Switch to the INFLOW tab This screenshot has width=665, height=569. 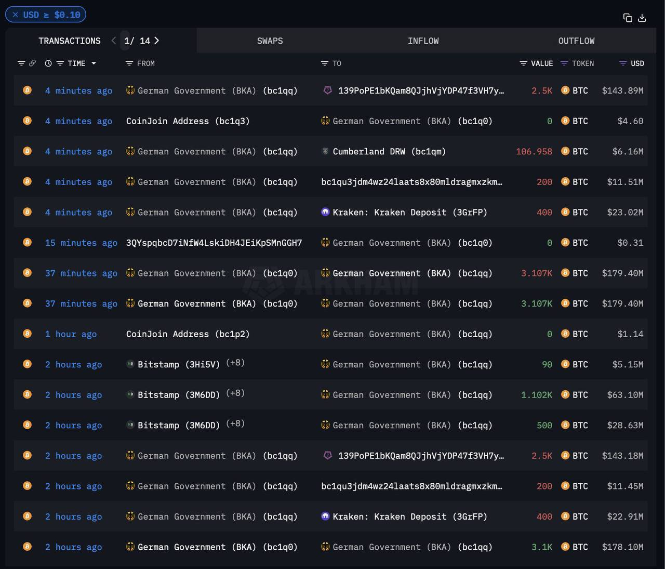(423, 41)
